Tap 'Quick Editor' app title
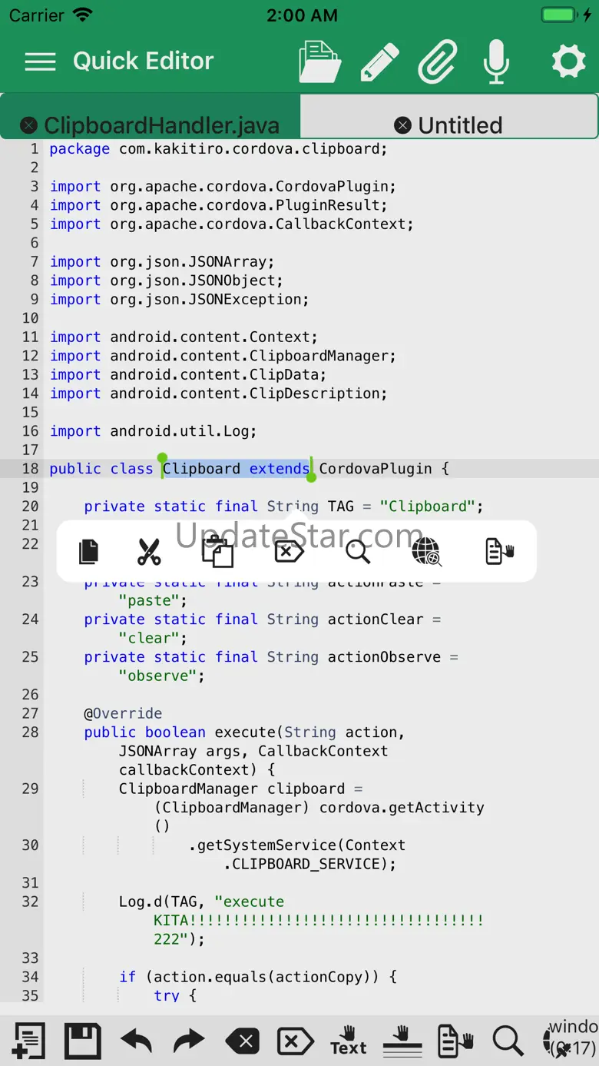This screenshot has height=1066, width=599. click(x=144, y=61)
